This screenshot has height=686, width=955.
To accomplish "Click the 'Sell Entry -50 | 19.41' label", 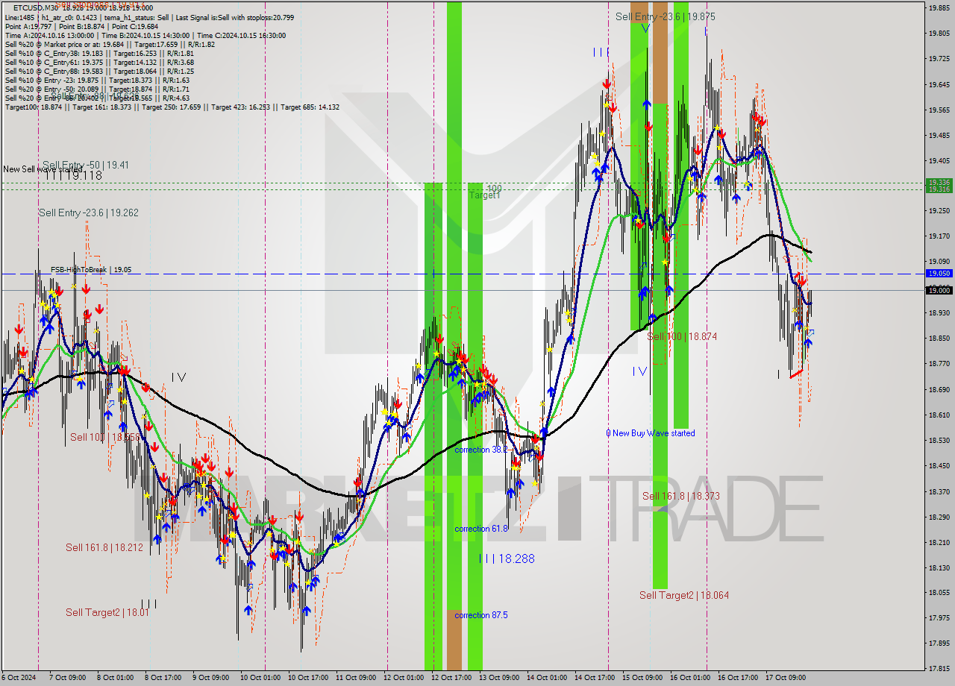I will tap(86, 165).
